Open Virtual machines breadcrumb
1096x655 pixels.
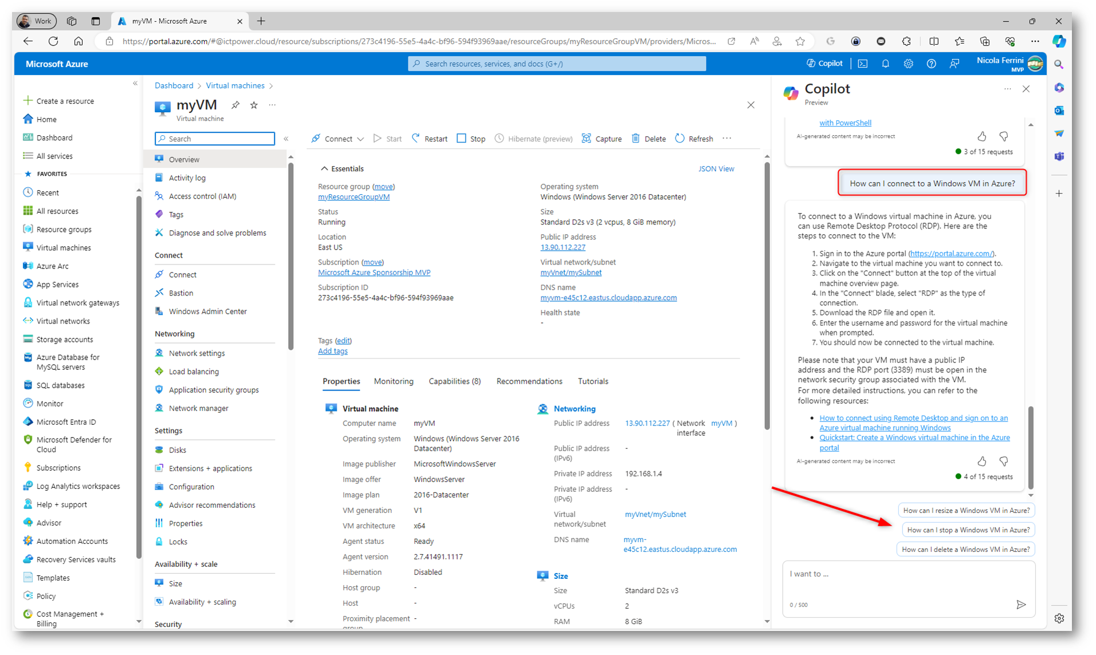[235, 85]
